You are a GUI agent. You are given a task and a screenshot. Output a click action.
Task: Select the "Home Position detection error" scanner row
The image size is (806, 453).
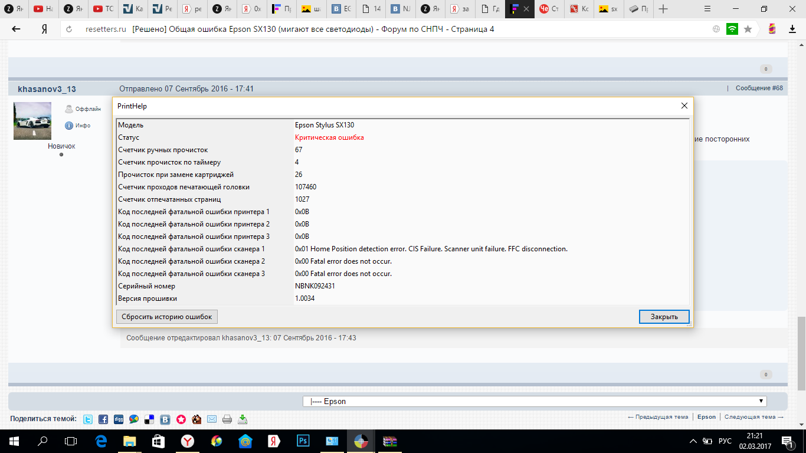403,249
